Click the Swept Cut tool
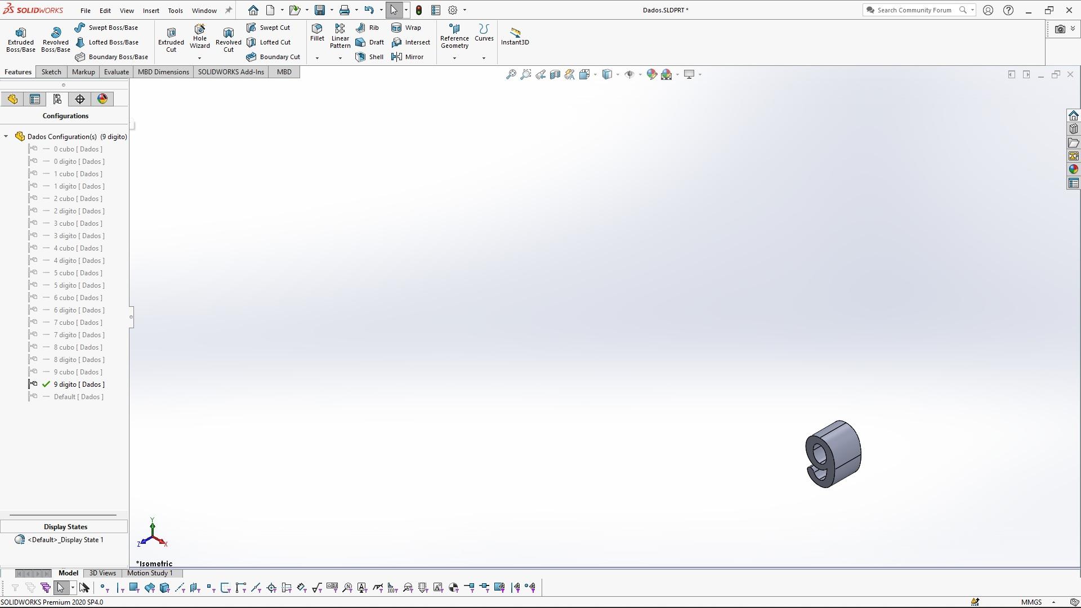The width and height of the screenshot is (1081, 608). [268, 28]
